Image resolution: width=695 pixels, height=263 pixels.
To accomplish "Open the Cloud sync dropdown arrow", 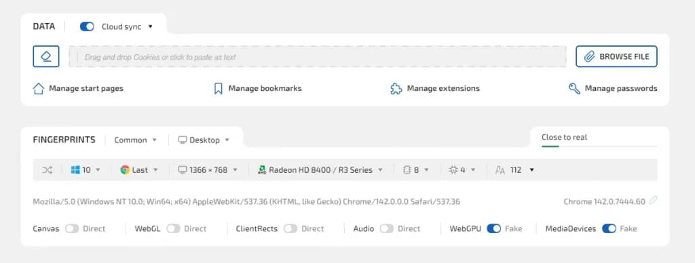I will click(x=150, y=26).
